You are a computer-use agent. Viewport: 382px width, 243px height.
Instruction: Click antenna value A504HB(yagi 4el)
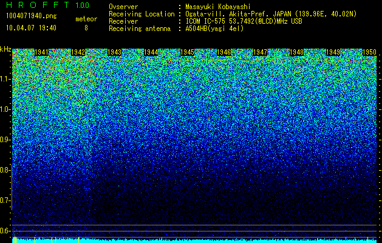click(x=214, y=29)
